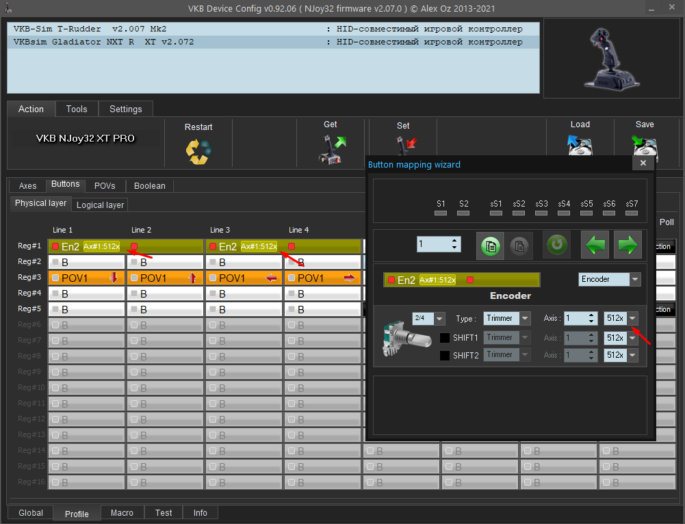Open the Info bottom tab
This screenshot has width=685, height=524.
(x=200, y=512)
